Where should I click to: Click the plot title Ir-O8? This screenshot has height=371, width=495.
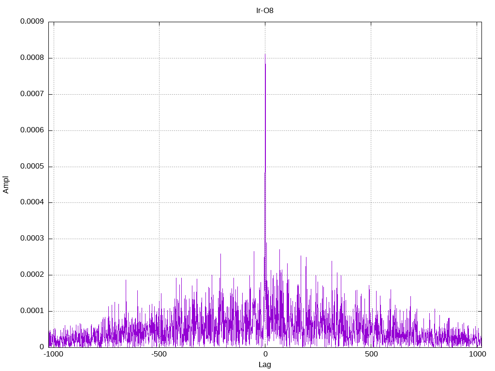pos(264,11)
